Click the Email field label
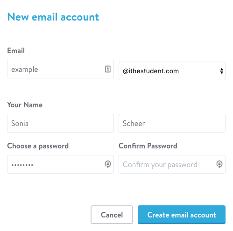Viewport: 233px width, 231px height. [x=16, y=50]
